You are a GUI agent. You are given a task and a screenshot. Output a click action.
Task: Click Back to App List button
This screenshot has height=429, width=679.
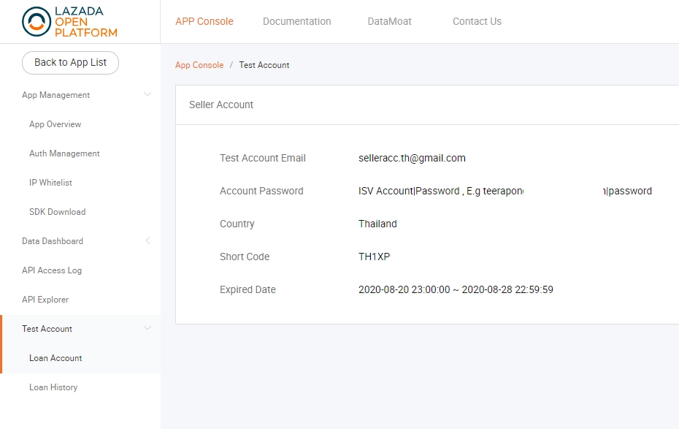(70, 62)
